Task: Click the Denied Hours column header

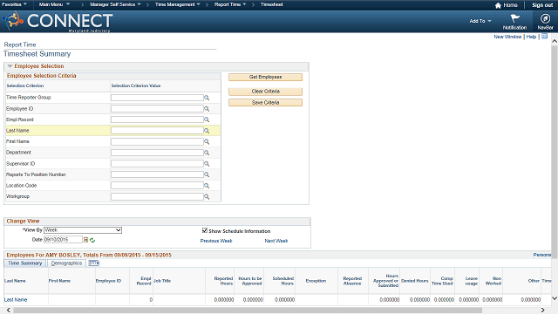Action: (x=415, y=281)
